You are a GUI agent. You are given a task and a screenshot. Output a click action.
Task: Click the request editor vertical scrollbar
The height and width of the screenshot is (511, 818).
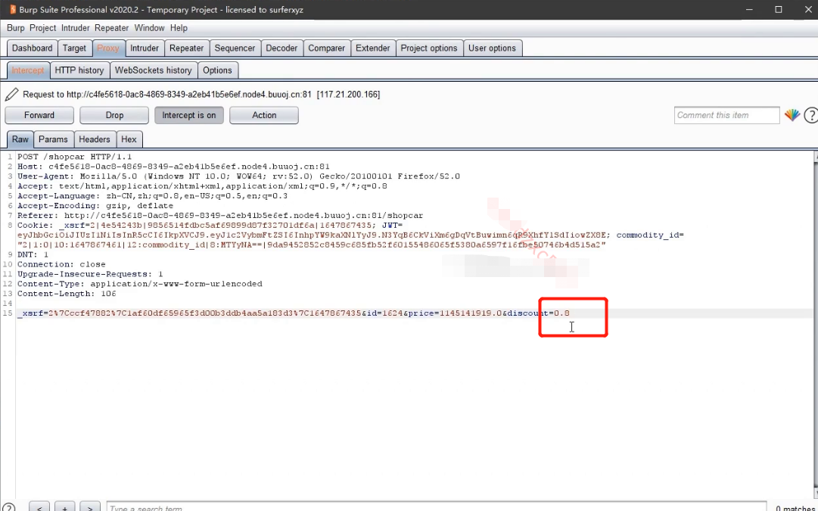[814, 323]
